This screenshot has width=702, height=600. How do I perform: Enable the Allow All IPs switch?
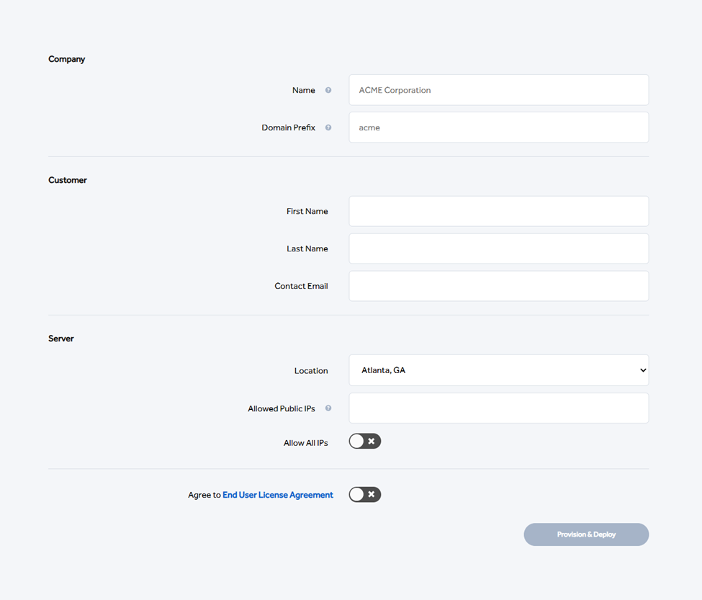click(365, 441)
